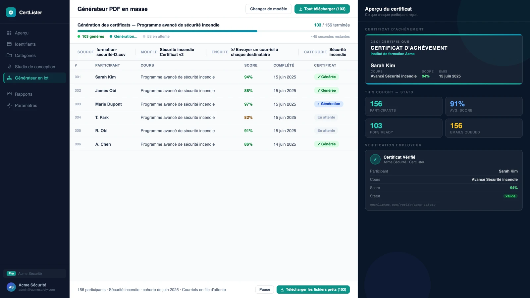Click the Aperçu grid icon
The image size is (530, 298).
coord(9,33)
